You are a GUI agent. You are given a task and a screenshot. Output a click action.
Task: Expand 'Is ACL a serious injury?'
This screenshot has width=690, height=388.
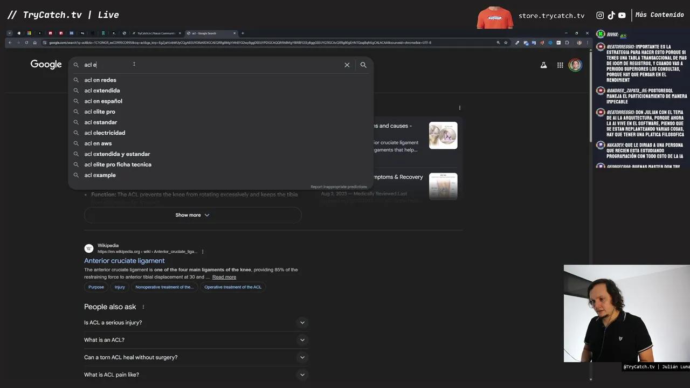[x=196, y=323]
